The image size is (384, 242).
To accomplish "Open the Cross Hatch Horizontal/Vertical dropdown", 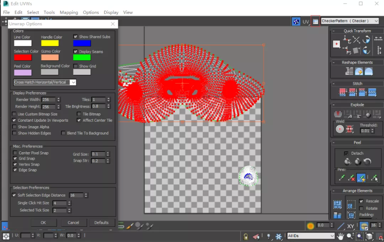I will [45, 82].
